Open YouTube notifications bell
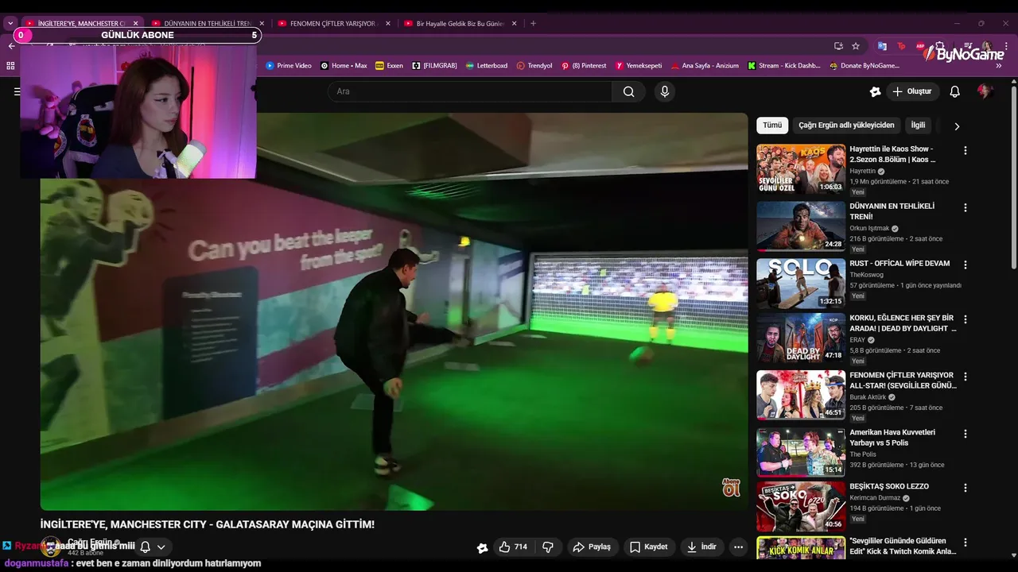This screenshot has width=1018, height=572. [955, 91]
